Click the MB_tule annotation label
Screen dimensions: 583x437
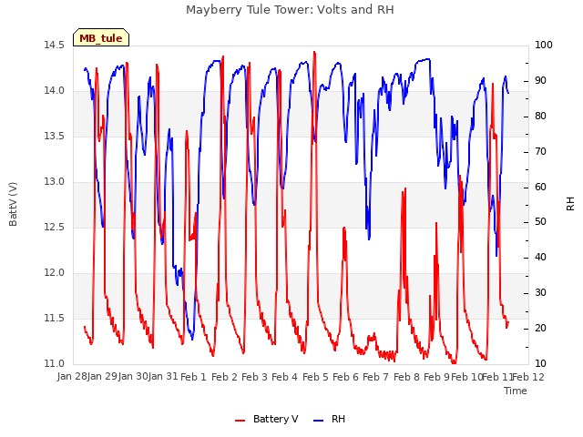(x=101, y=38)
